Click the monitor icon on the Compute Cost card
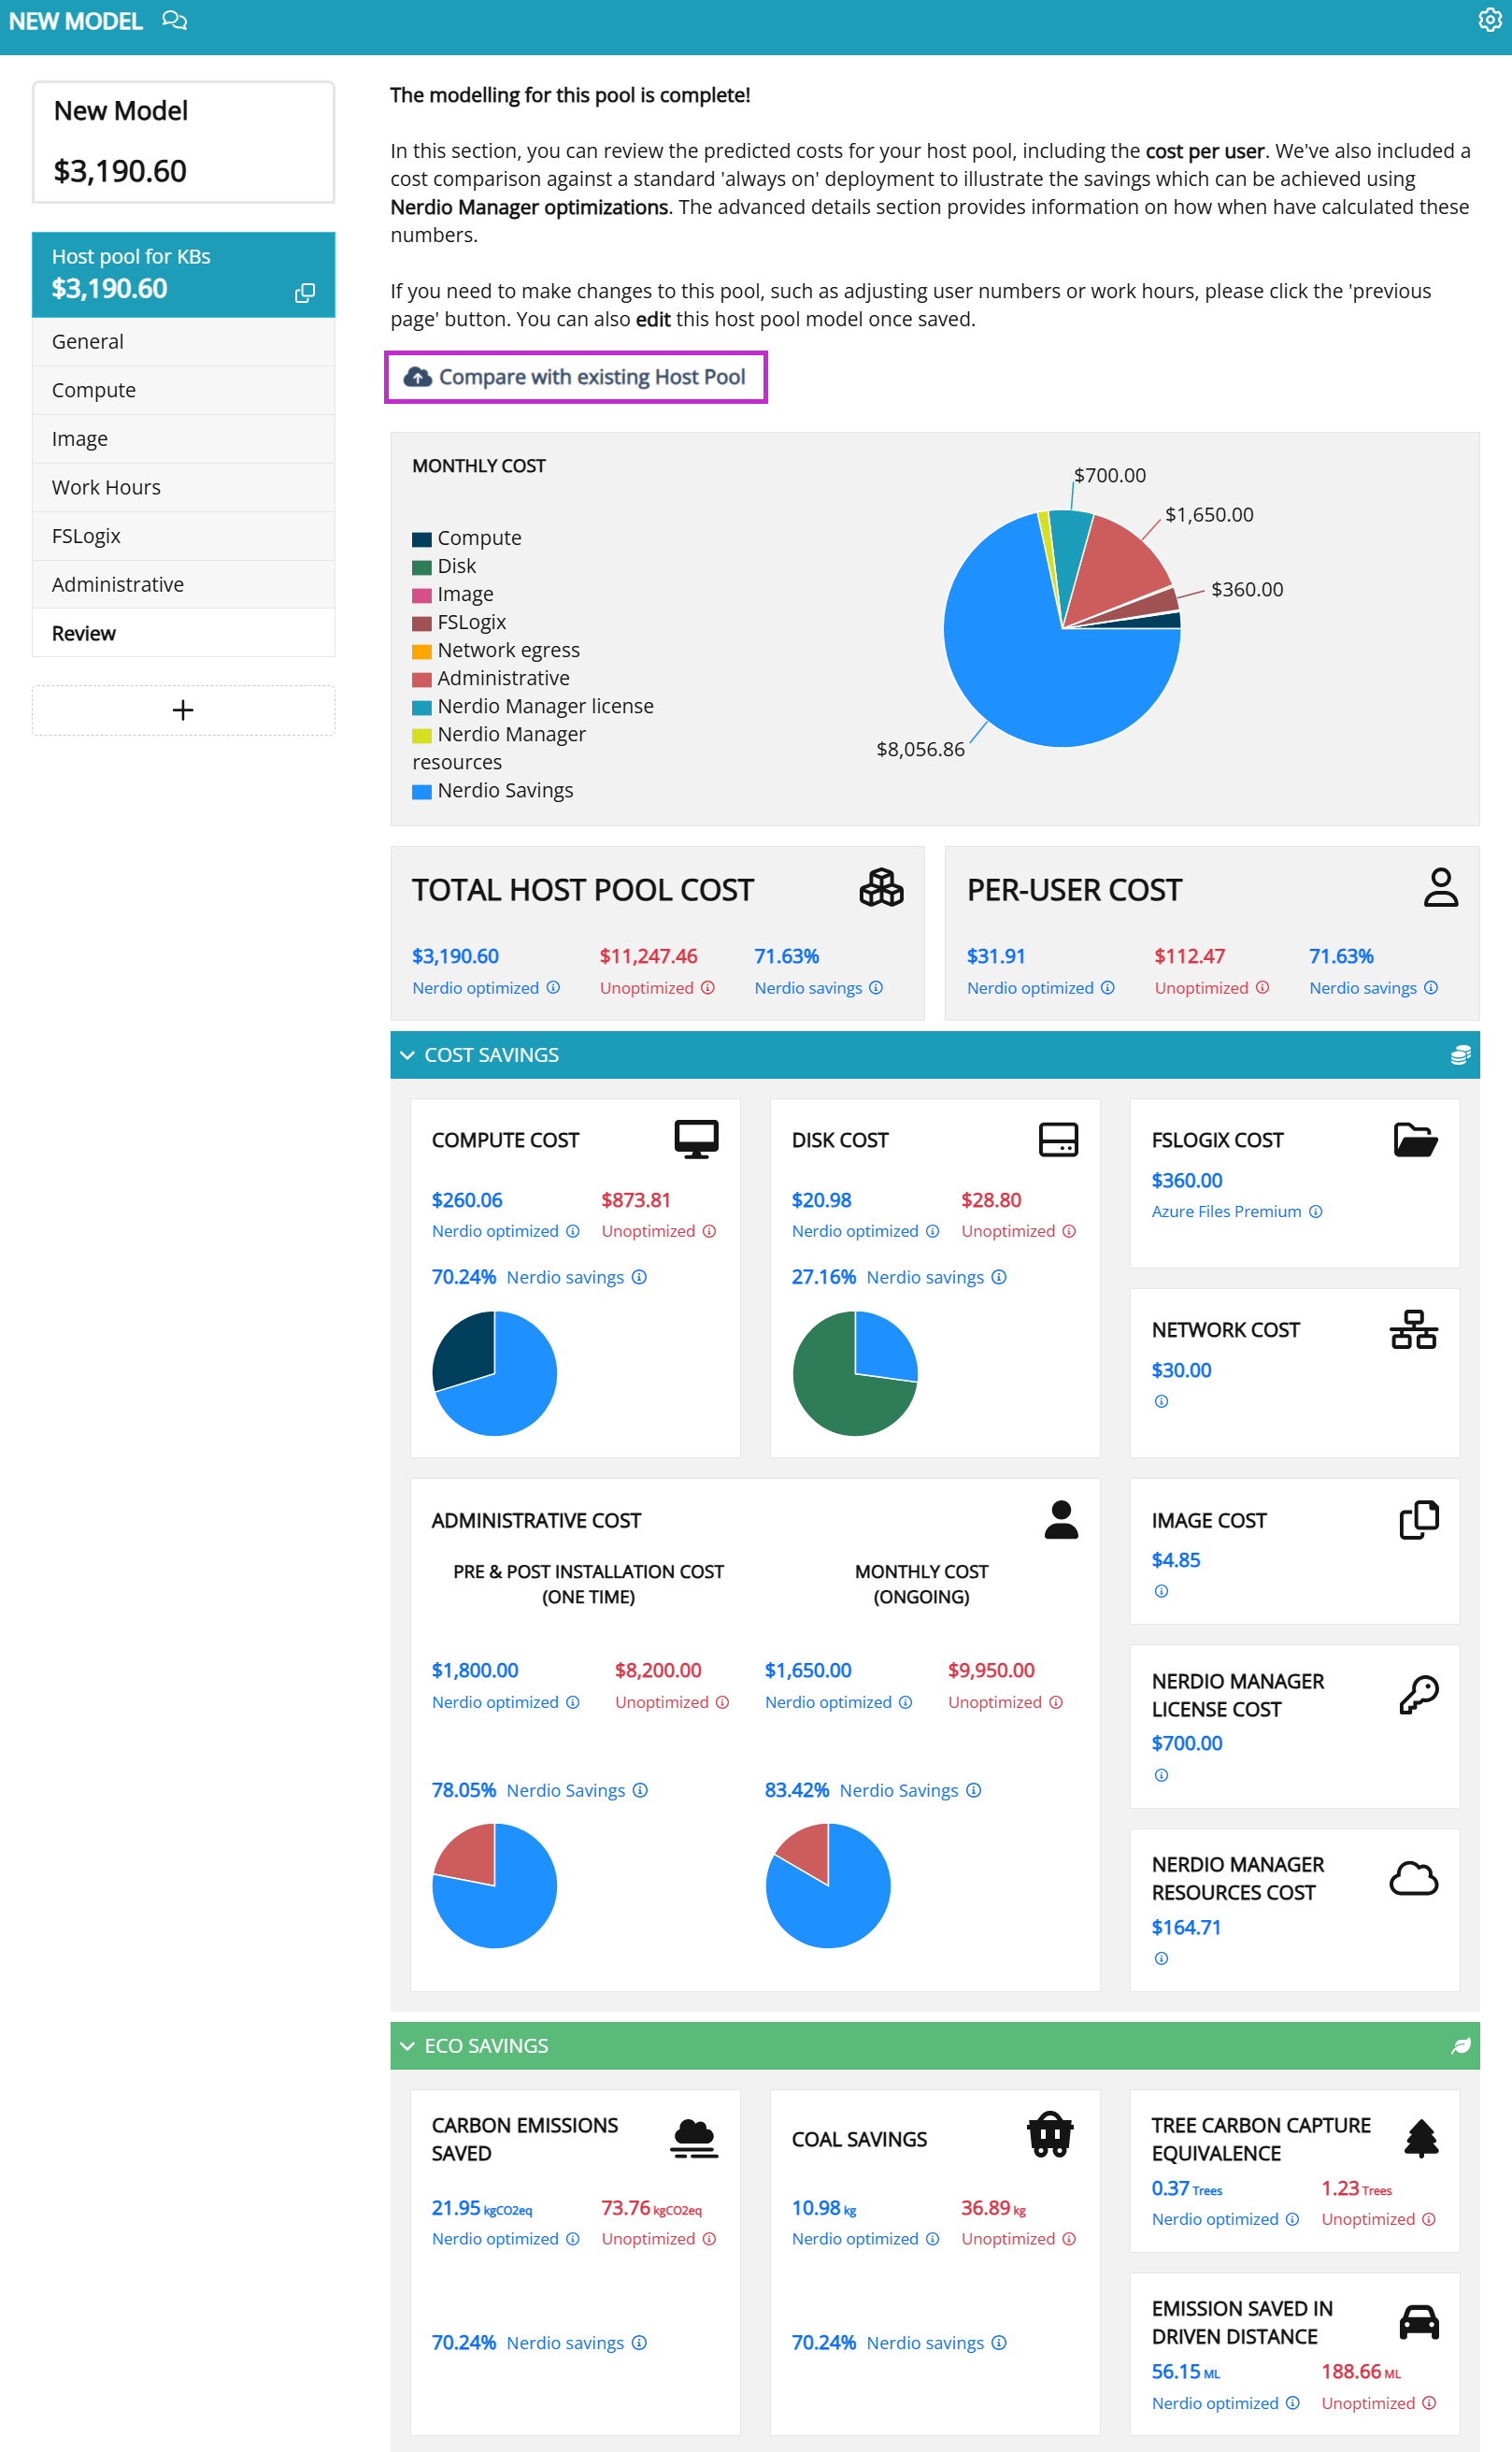The width and height of the screenshot is (1512, 2452). coord(696,1139)
